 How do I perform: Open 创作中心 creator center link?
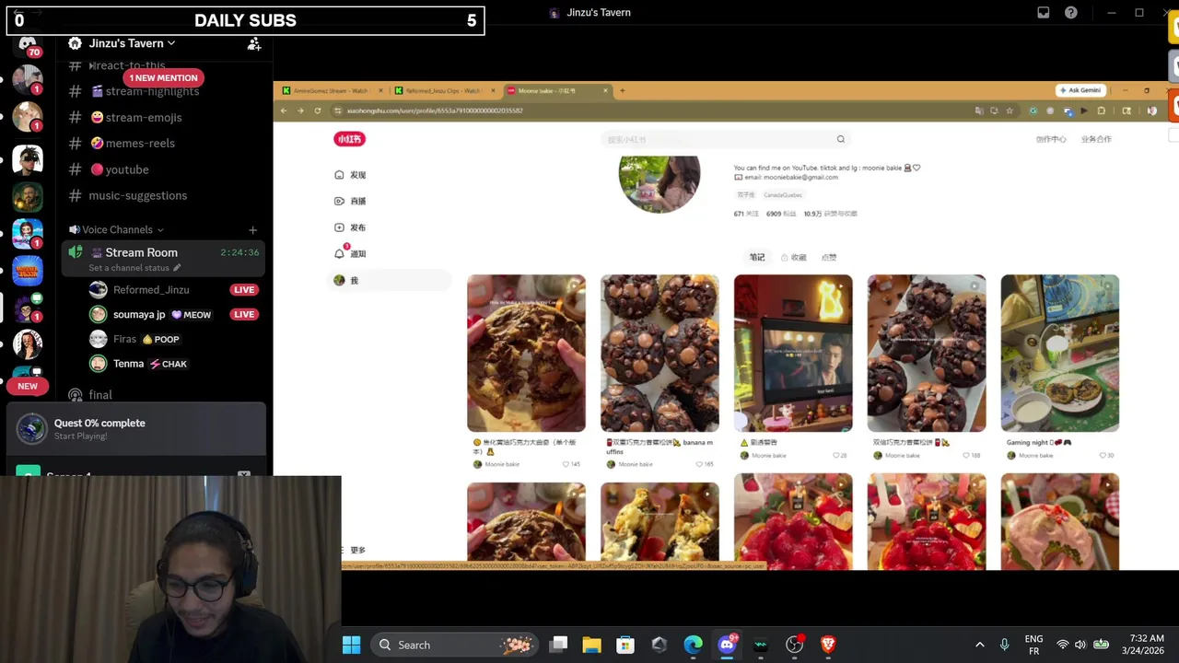tap(1051, 139)
